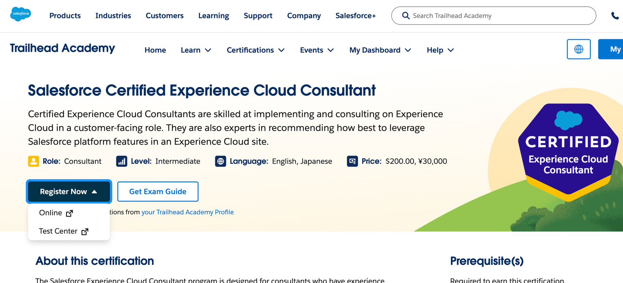Viewport: 623px width, 283px height.
Task: Expand the Events menu
Action: (317, 50)
